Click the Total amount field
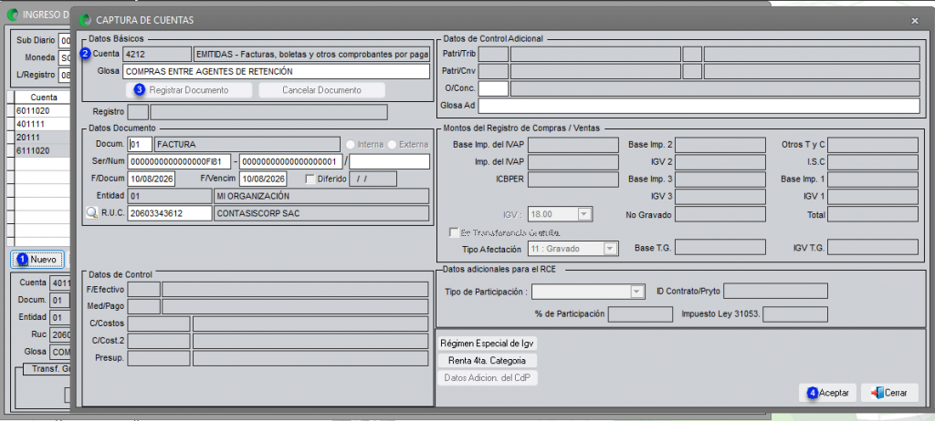 [x=873, y=214]
